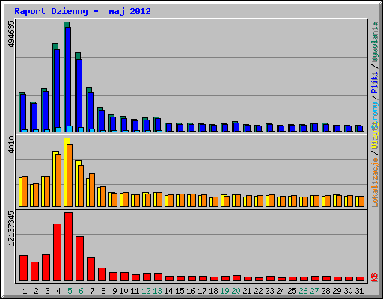Select the day 1 orange Lokalizacje bar
This screenshot has width=383, height=299.
(25, 191)
